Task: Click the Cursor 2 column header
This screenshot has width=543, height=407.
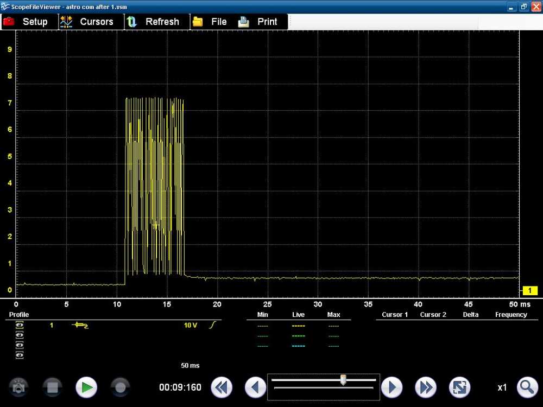Action: [x=433, y=315]
